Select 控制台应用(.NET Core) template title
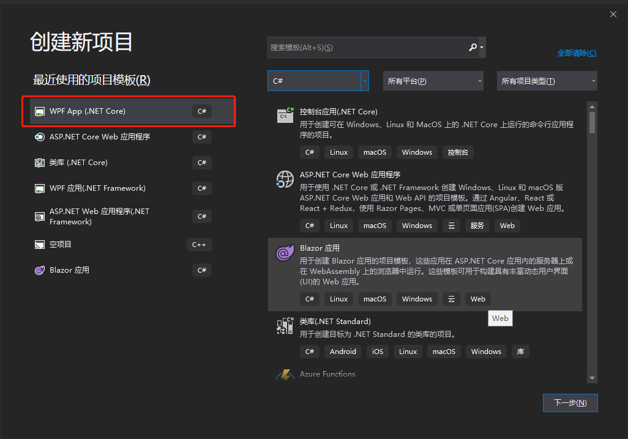This screenshot has height=439, width=628. pyautogui.click(x=338, y=112)
